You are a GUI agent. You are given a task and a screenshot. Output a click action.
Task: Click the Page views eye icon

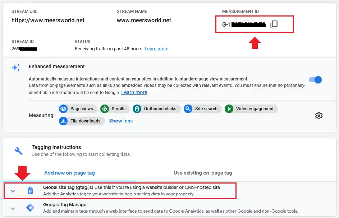tap(63, 109)
